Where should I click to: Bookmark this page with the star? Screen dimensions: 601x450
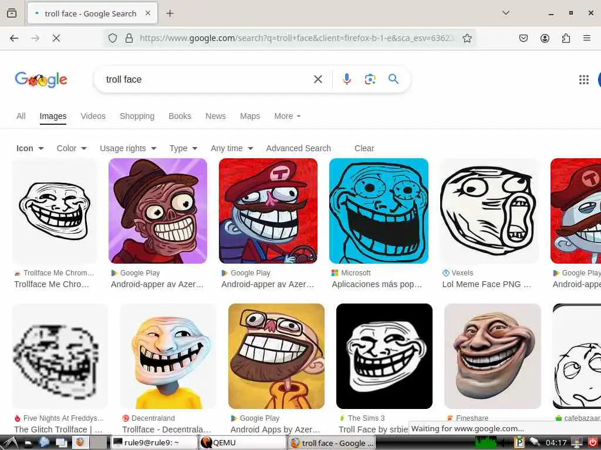[x=467, y=38]
